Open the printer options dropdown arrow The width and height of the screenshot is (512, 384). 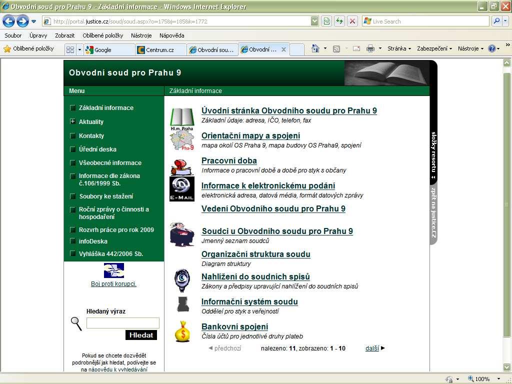coord(380,48)
